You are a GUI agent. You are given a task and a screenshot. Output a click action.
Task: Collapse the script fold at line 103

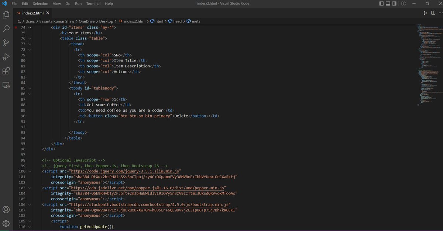click(x=30, y=188)
